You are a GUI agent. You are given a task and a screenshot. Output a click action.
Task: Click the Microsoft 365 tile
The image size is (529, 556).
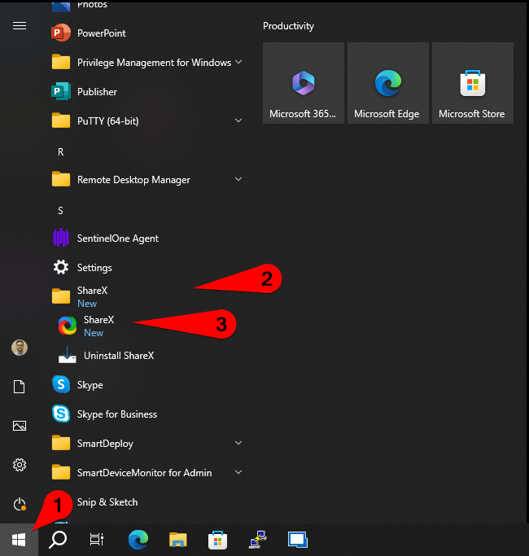click(303, 83)
